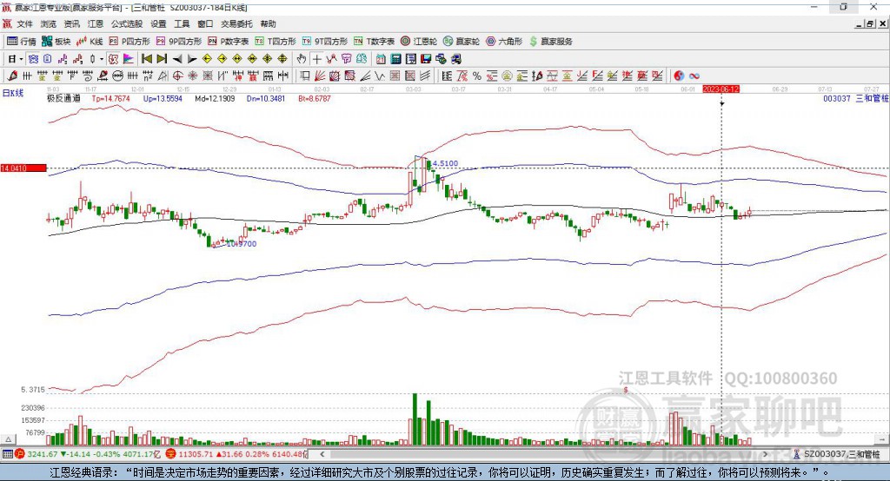Expand the 日 period dropdown
This screenshot has width=890, height=481.
click(x=21, y=59)
